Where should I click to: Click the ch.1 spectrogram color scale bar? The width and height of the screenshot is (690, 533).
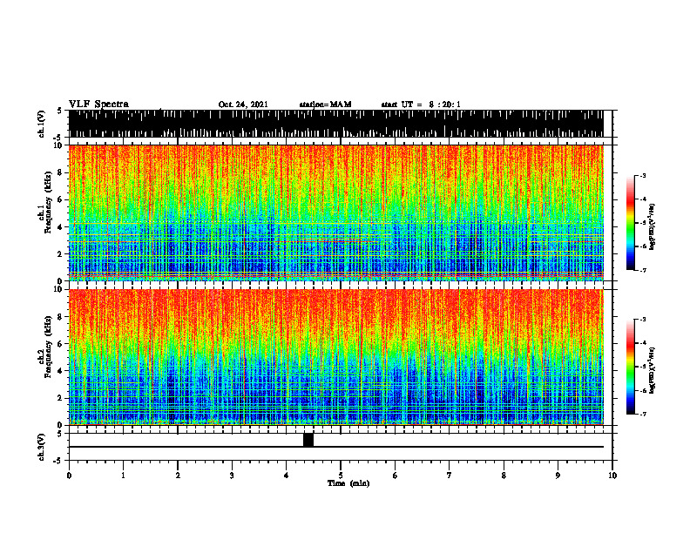pos(630,223)
